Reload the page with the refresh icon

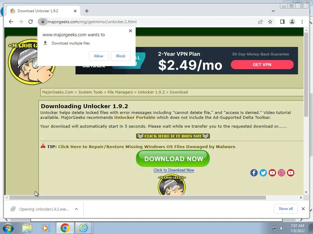coord(31,22)
